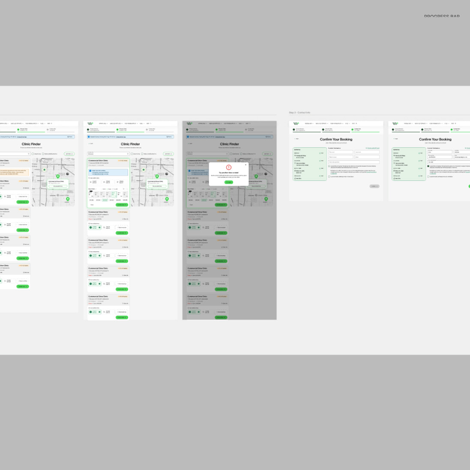Click dark completed progress bar segment, expanded-card frame

pos(101,132)
